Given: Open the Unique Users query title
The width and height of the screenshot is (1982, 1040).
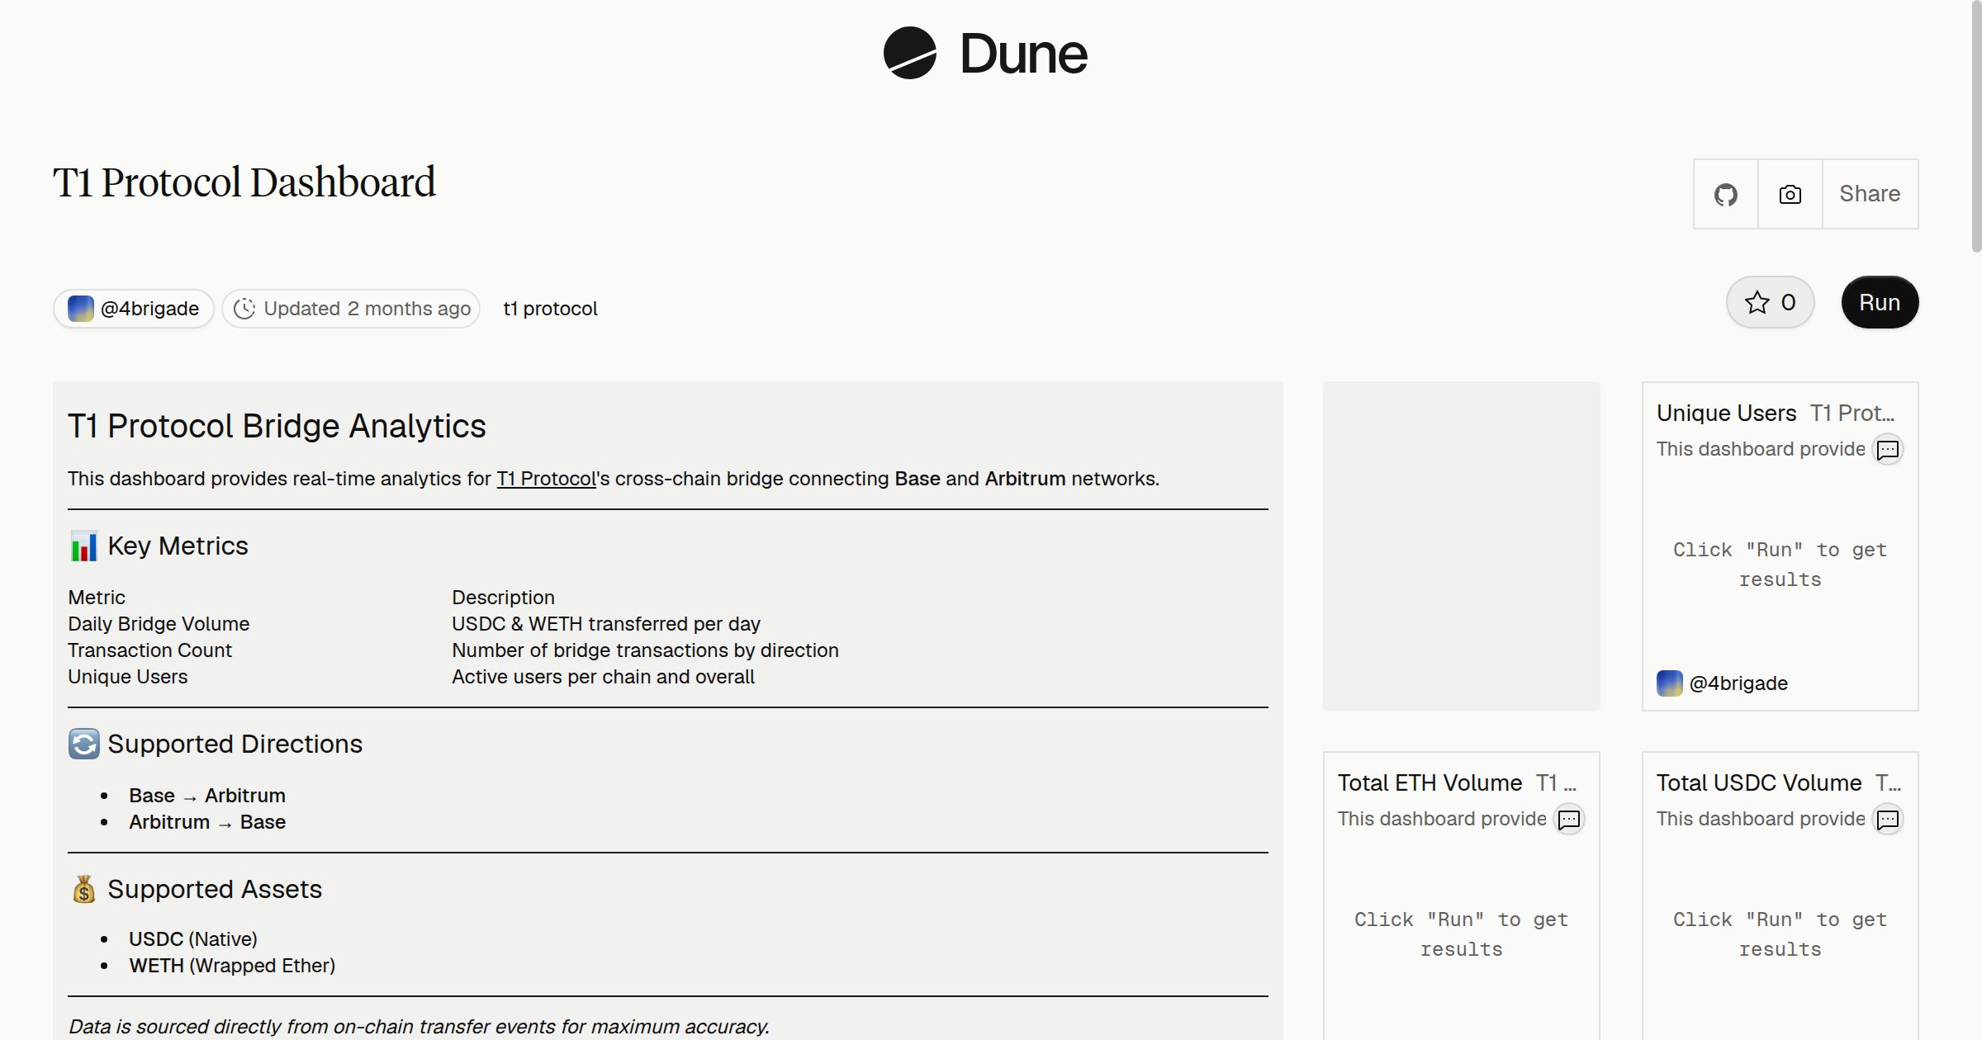Looking at the screenshot, I should tap(1726, 413).
